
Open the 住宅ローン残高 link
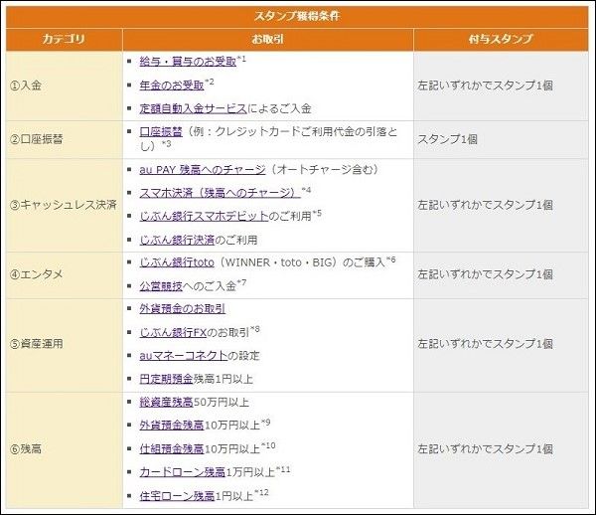177,496
